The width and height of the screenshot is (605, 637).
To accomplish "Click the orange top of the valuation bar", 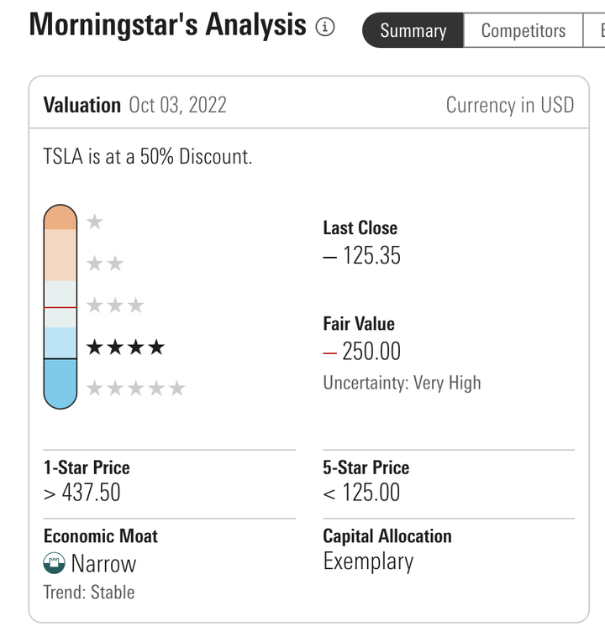I will 60,217.
